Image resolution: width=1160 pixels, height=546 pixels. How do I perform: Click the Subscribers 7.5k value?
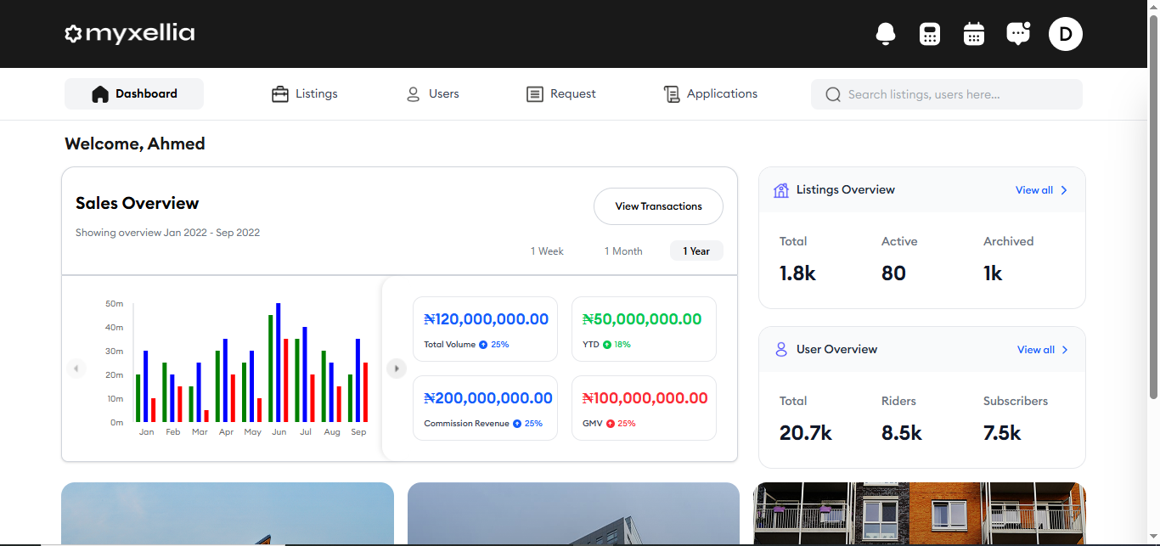coord(1002,433)
